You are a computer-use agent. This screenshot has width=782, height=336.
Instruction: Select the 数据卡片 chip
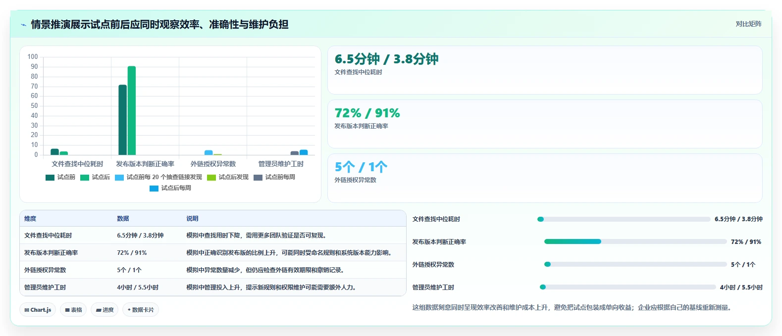pyautogui.click(x=141, y=310)
